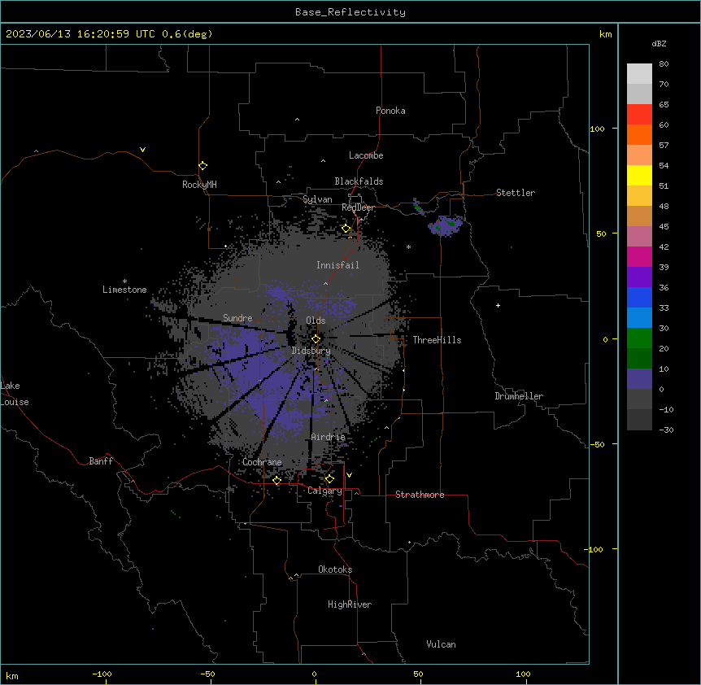Viewport: 701px width, 685px height.
Task: Select the indigo 0-10 dBZ legend color
Action: pyautogui.click(x=639, y=379)
